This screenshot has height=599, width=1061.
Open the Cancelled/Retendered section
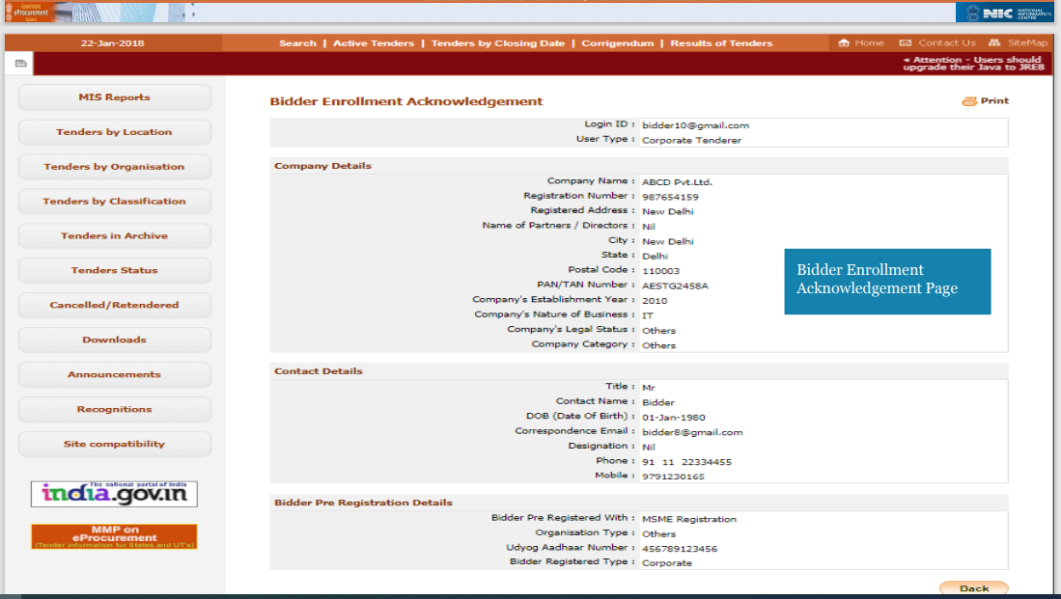[x=114, y=305]
